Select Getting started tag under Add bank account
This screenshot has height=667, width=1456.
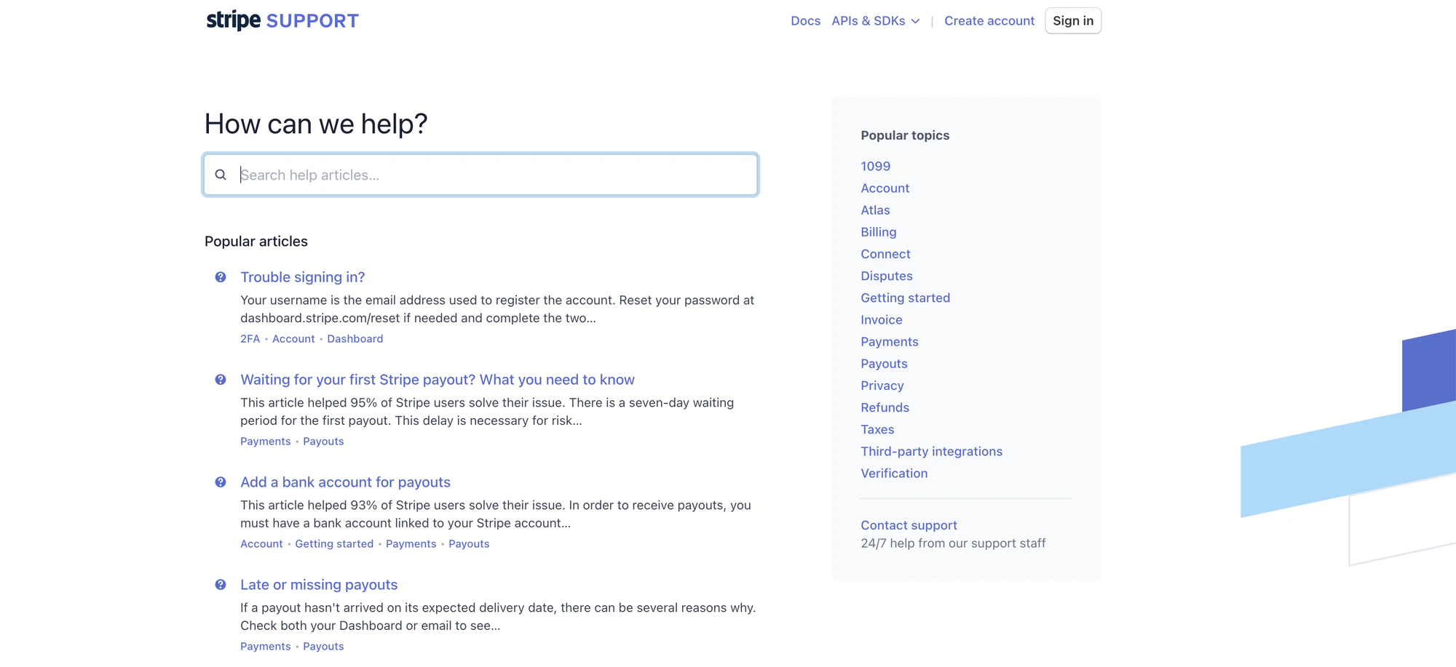[x=334, y=544]
